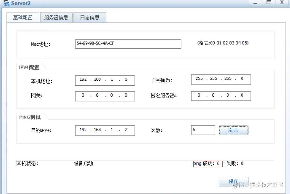Screen dimensions: 290x194
Task: Click the 设备启动 status text
Action: (83, 163)
